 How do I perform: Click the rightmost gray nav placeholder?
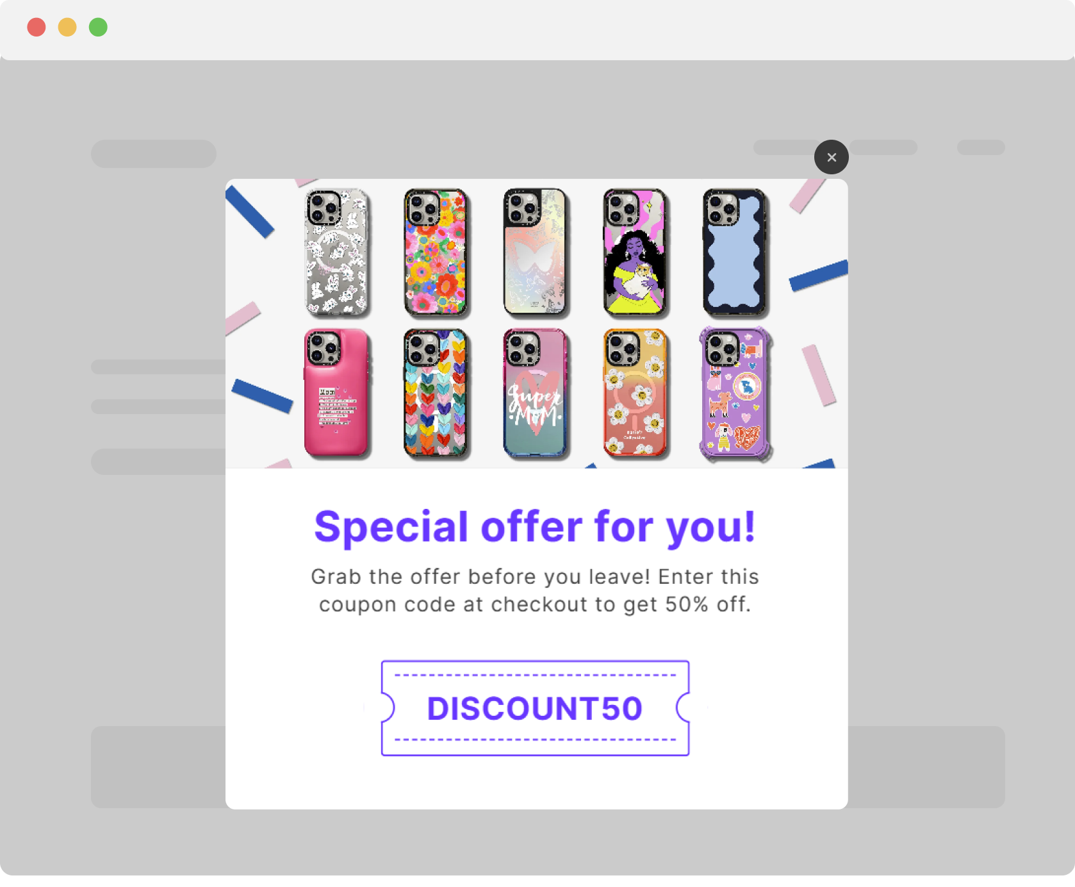981,147
